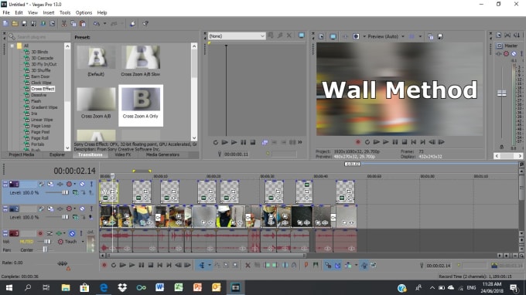Click the preview Split Screen View icon
526x295 pixels.
click(357, 36)
